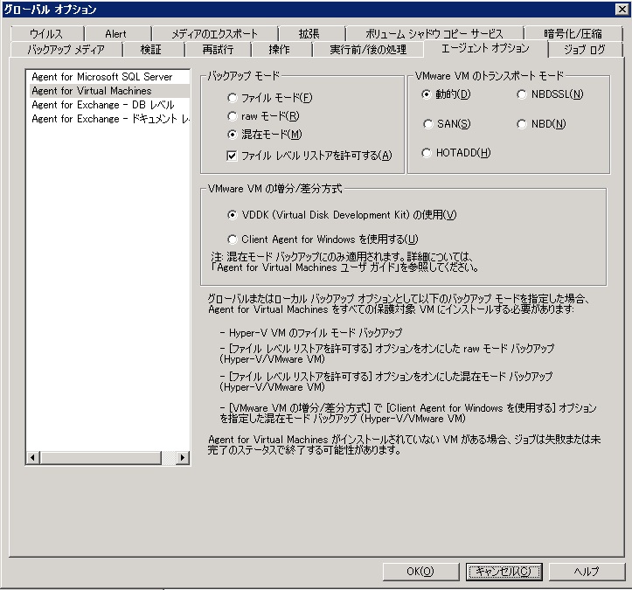The height and width of the screenshot is (590, 632).
Task: Select NBD transport mode option
Action: click(x=522, y=124)
